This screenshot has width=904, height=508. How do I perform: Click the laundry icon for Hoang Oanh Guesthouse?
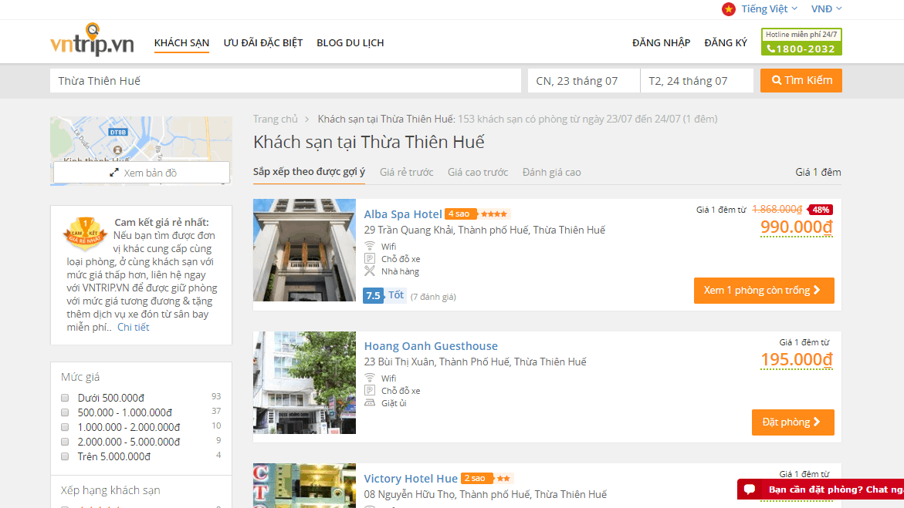[x=370, y=403]
